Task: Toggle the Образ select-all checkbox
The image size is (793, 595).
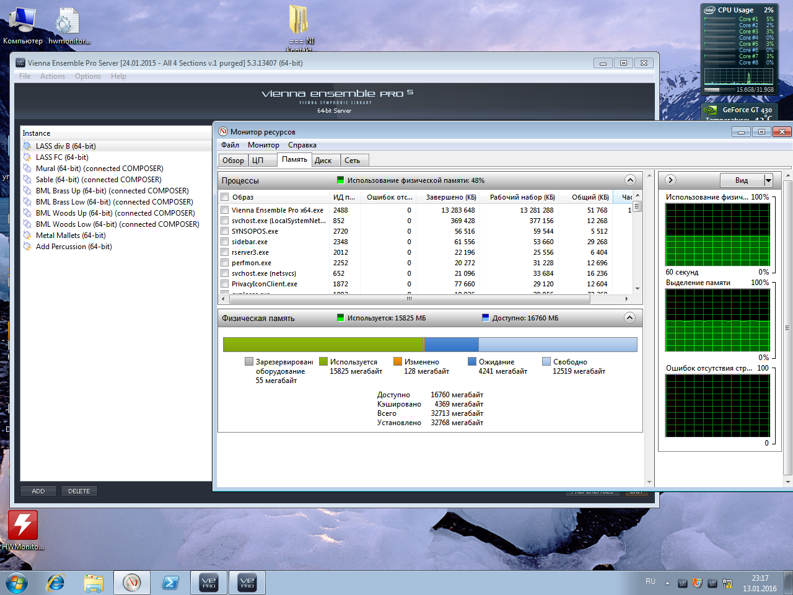Action: click(x=225, y=197)
